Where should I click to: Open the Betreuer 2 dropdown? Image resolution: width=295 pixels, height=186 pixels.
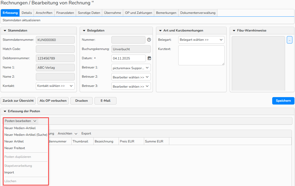131,77
